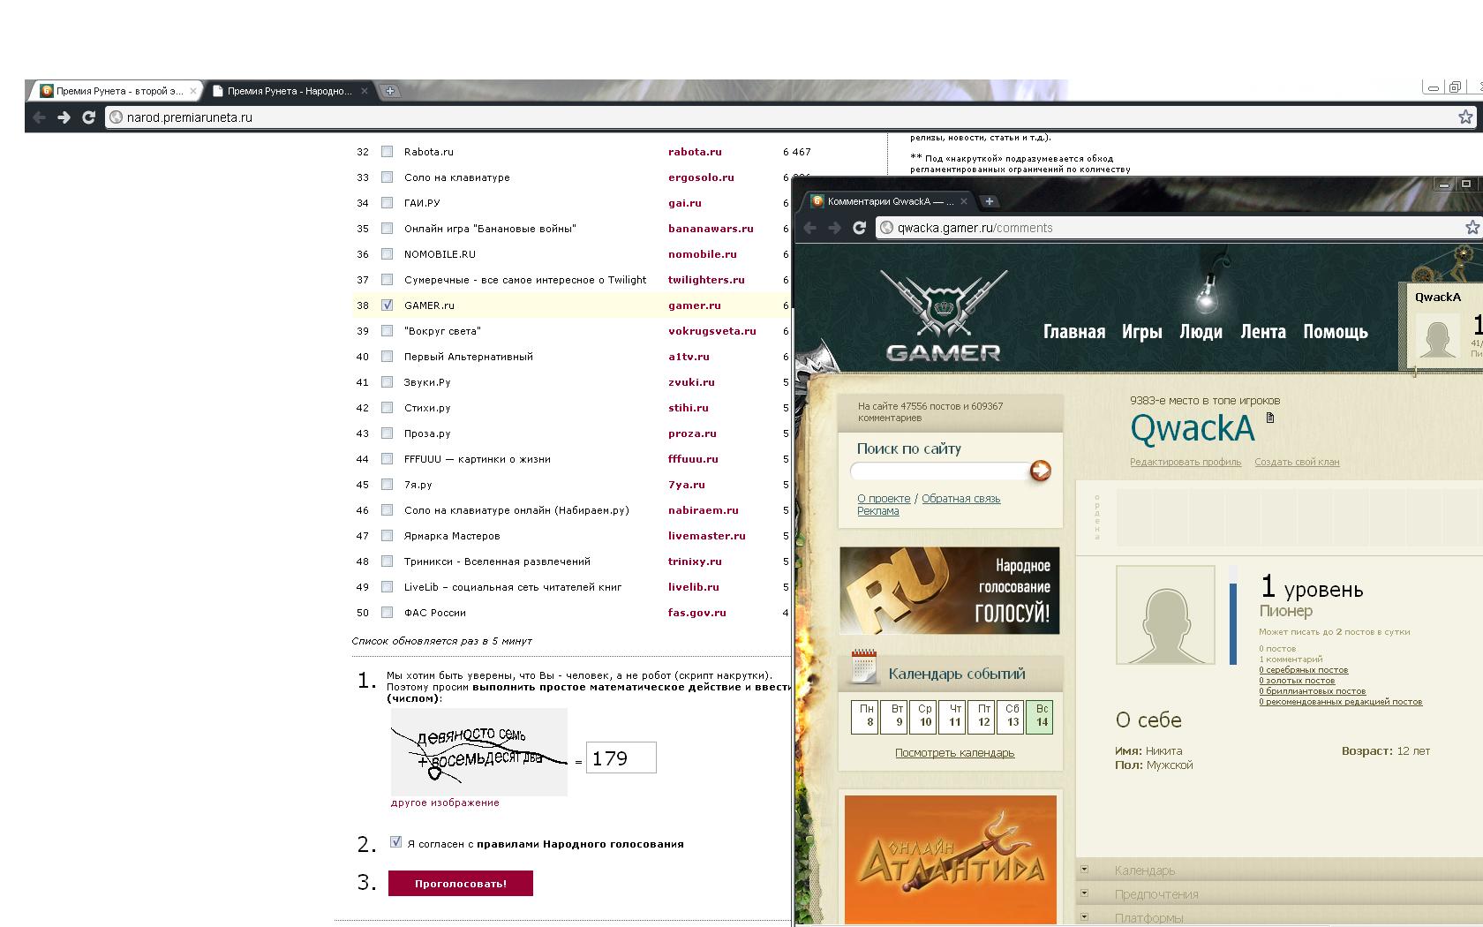1483x927 pixels.
Task: Open new tab in premiaruneta window
Action: point(389,90)
